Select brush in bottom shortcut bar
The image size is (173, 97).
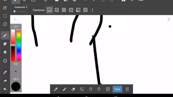65,89
